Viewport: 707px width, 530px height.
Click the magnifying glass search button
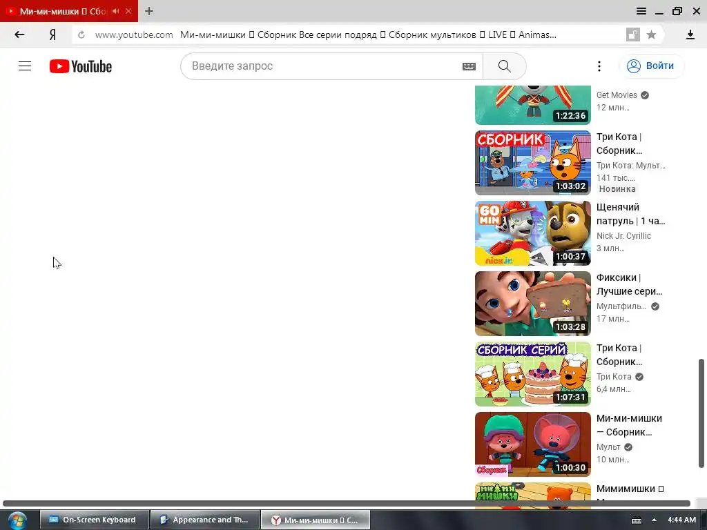505,66
